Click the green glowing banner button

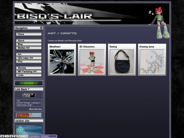pos(29,83)
